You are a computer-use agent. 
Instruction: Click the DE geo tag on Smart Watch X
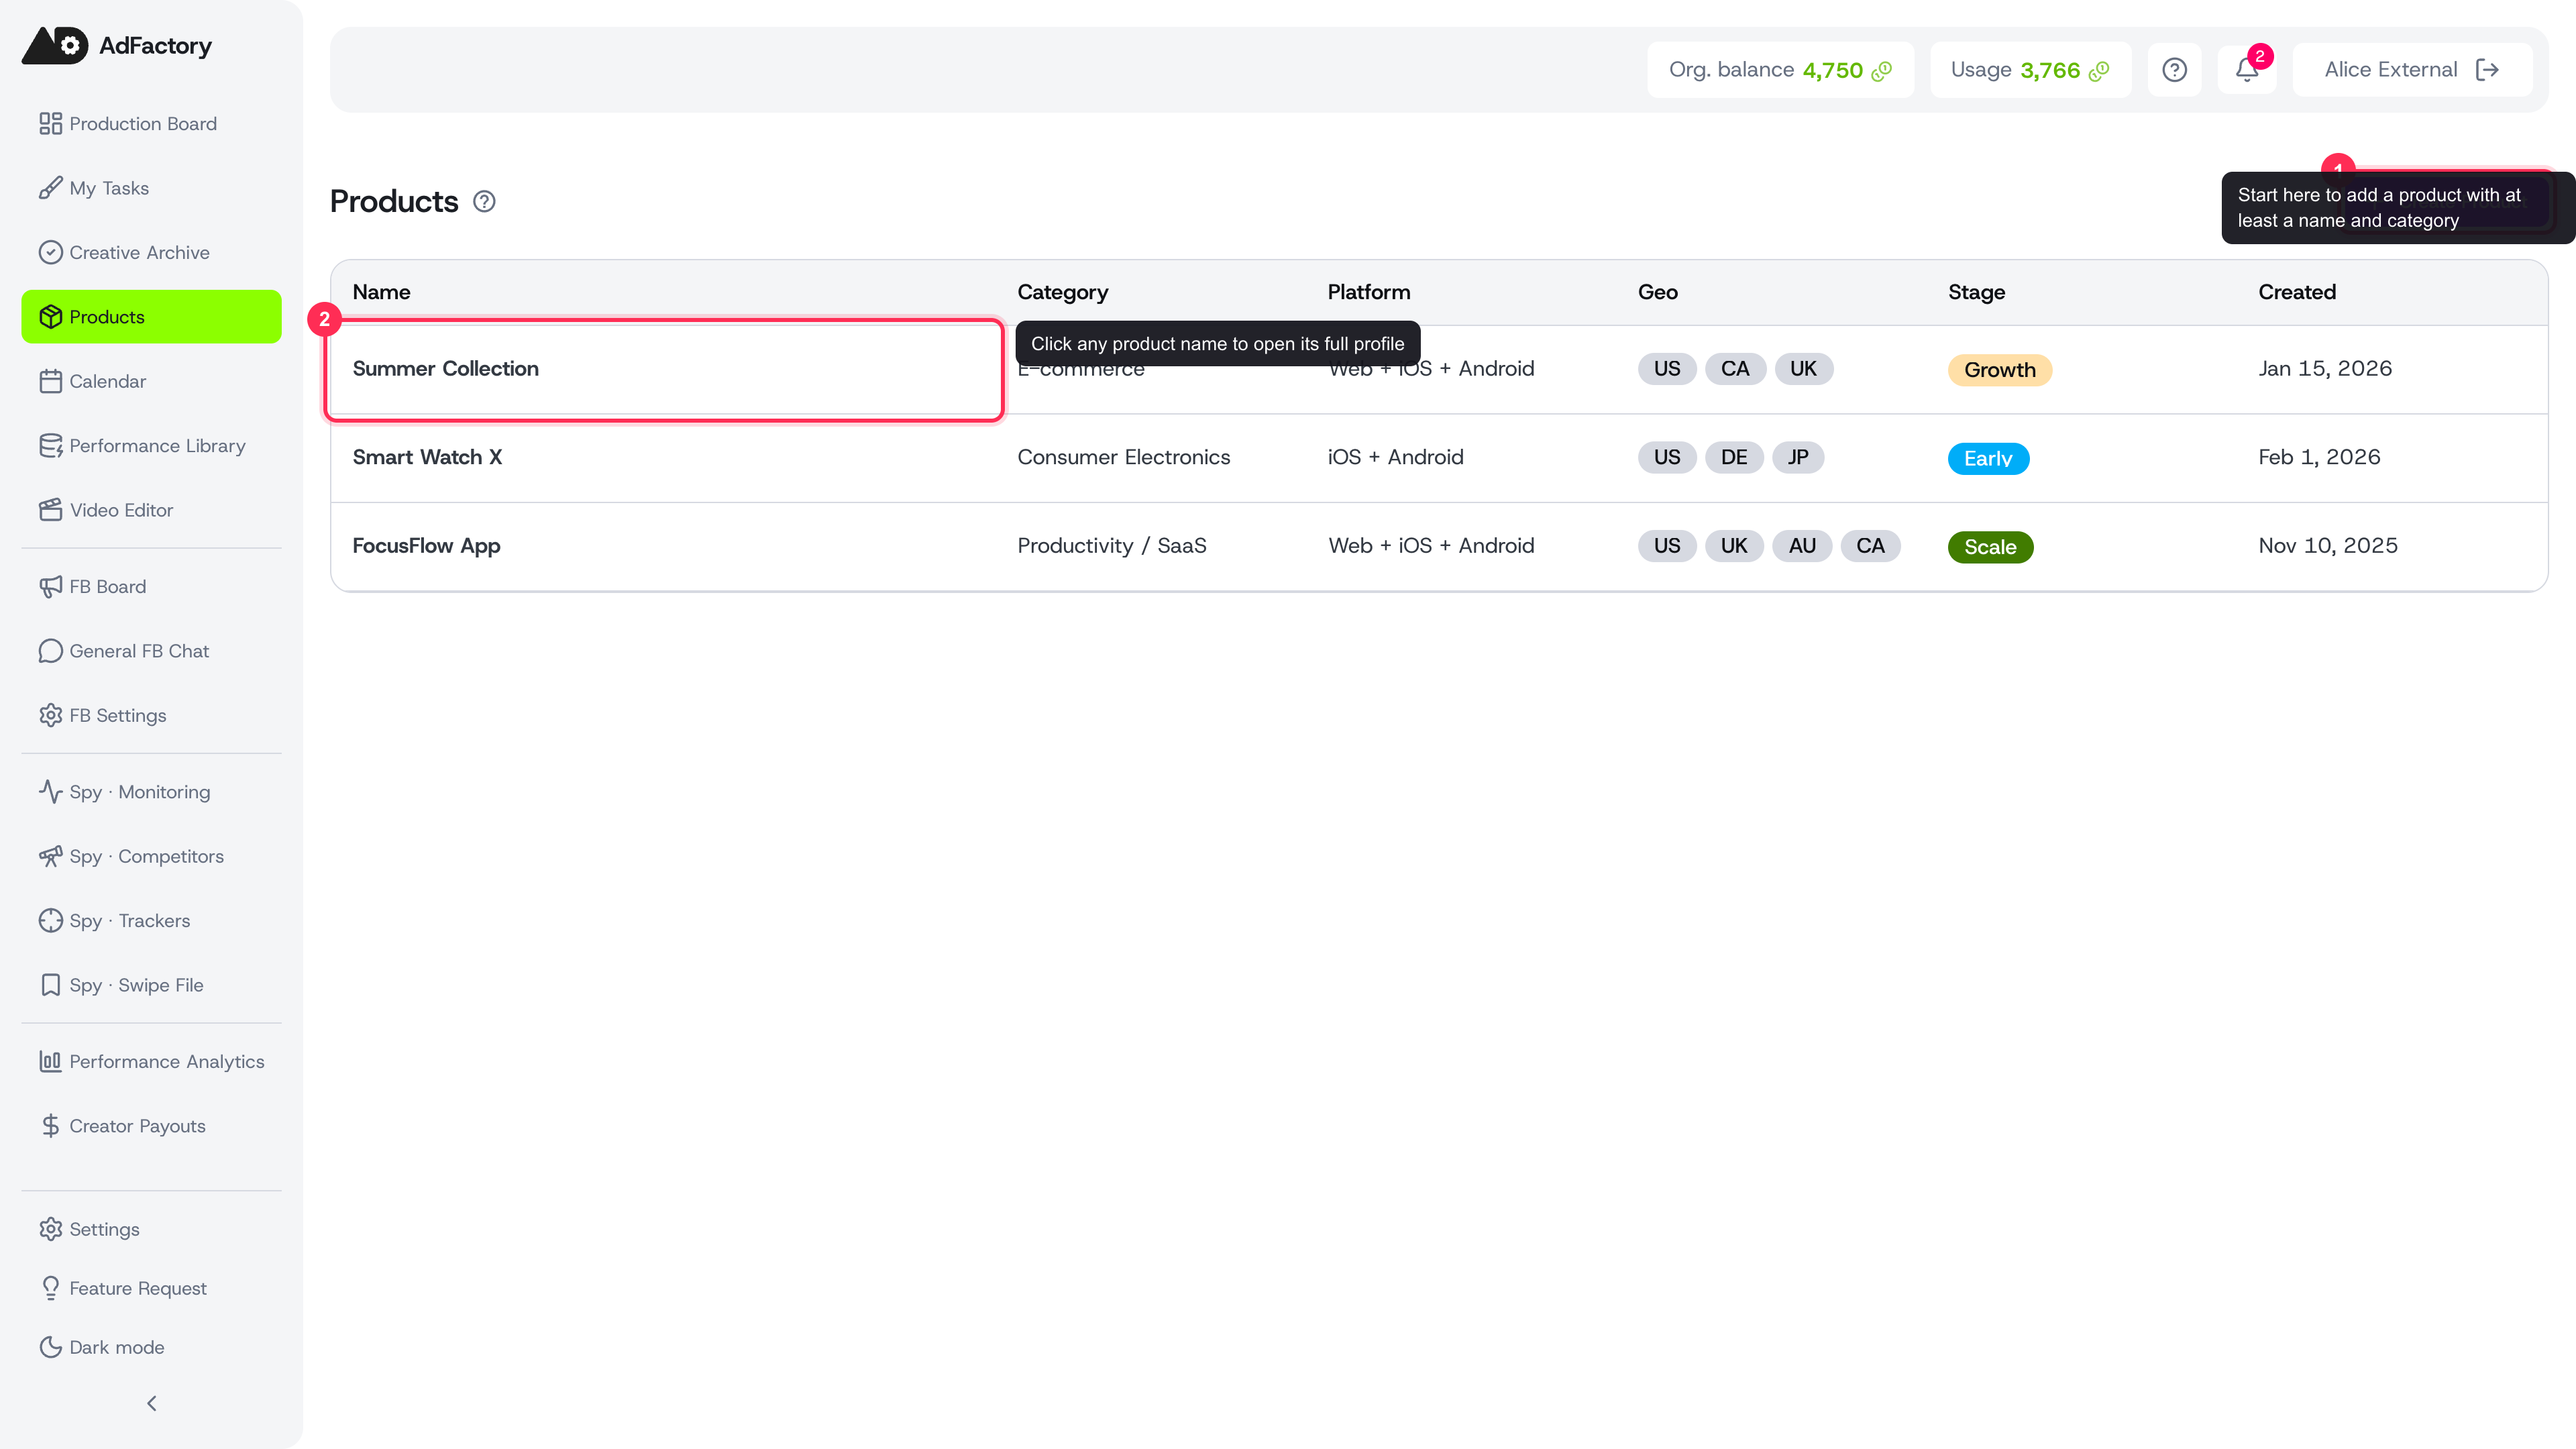pos(1734,457)
